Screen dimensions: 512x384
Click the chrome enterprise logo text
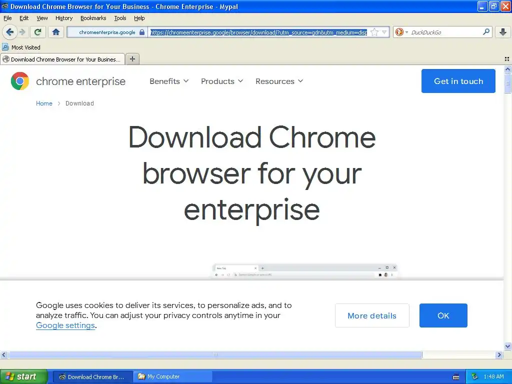pos(80,81)
